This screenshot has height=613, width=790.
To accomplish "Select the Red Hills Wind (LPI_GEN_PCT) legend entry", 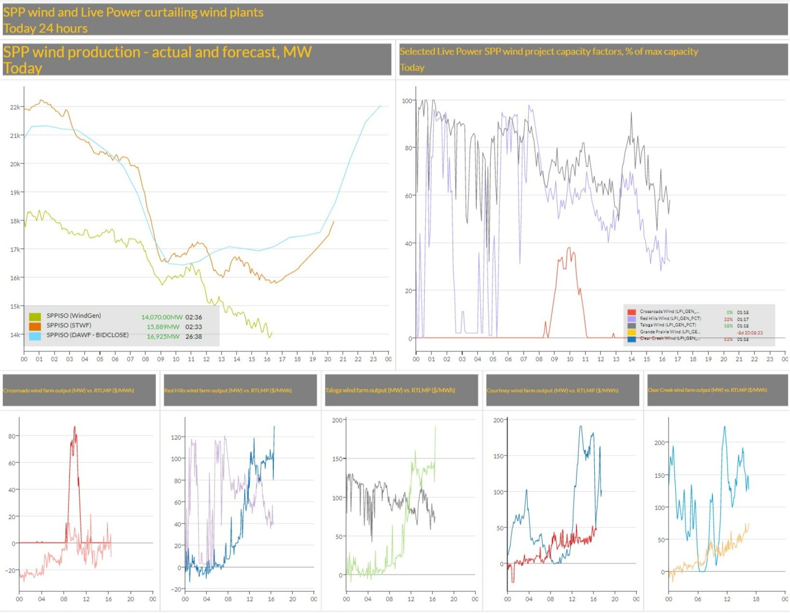I will pos(670,319).
